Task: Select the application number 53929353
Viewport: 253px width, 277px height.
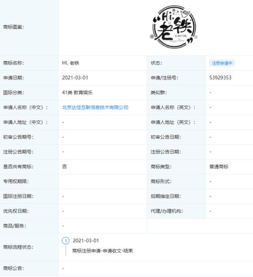Action: point(220,78)
